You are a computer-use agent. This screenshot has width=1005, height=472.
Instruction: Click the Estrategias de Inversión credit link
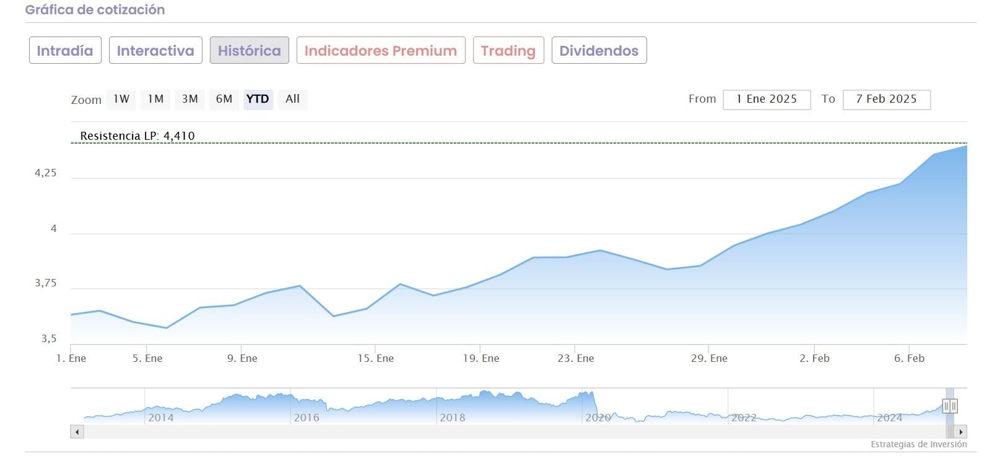point(918,444)
